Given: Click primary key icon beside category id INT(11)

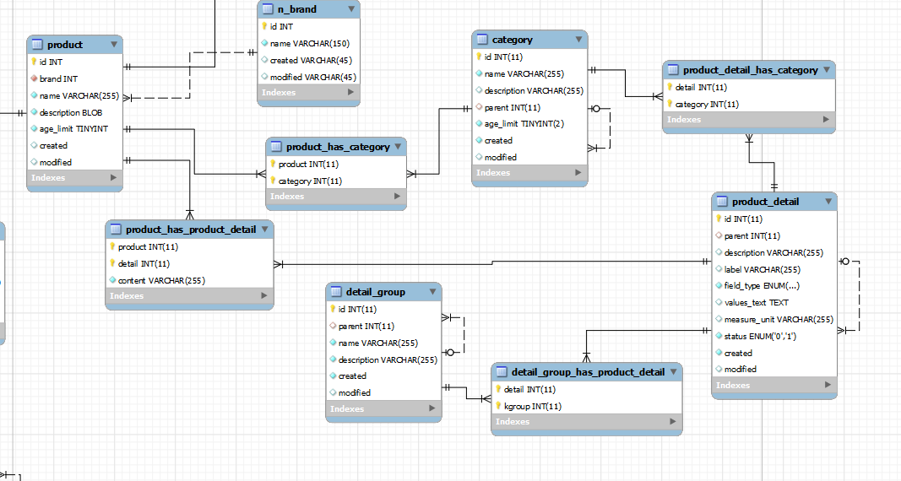Looking at the screenshot, I should [x=479, y=57].
